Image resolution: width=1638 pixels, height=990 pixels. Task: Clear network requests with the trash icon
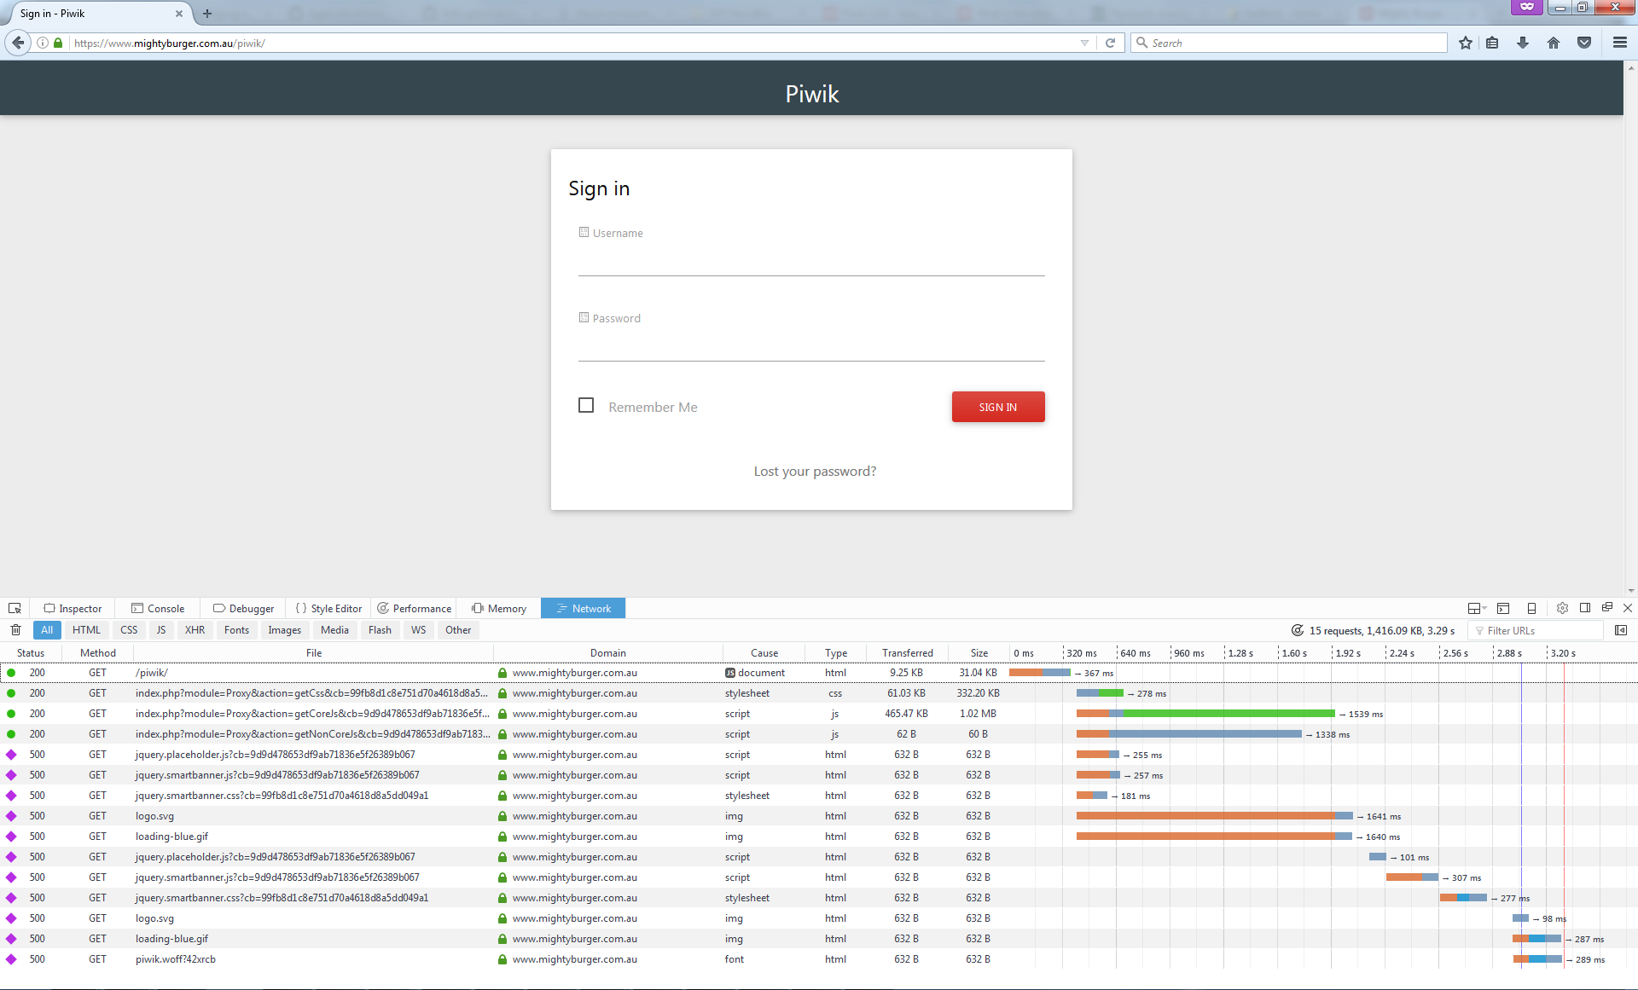click(15, 630)
